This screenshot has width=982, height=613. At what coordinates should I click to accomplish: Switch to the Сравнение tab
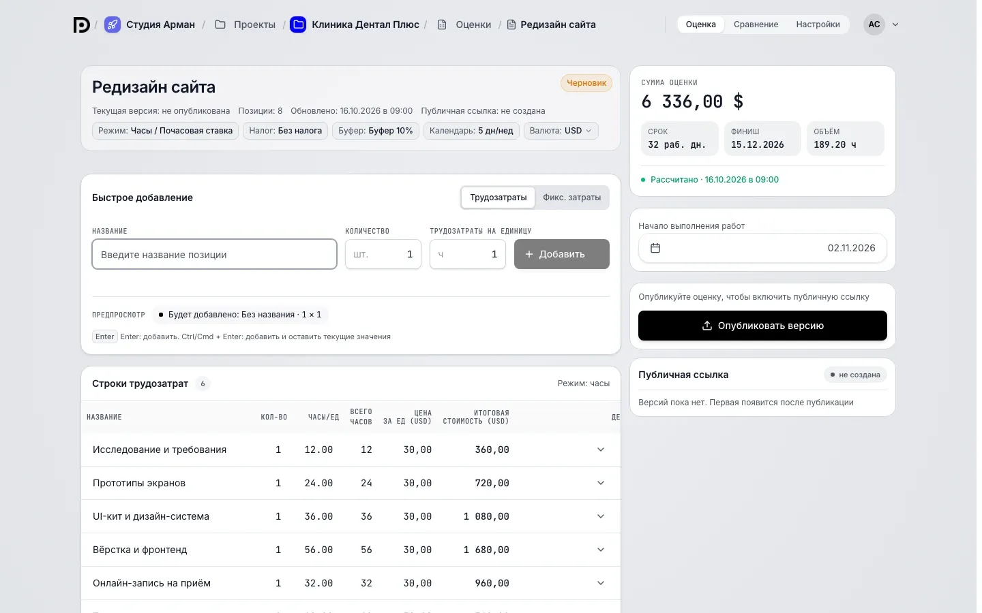pos(756,25)
